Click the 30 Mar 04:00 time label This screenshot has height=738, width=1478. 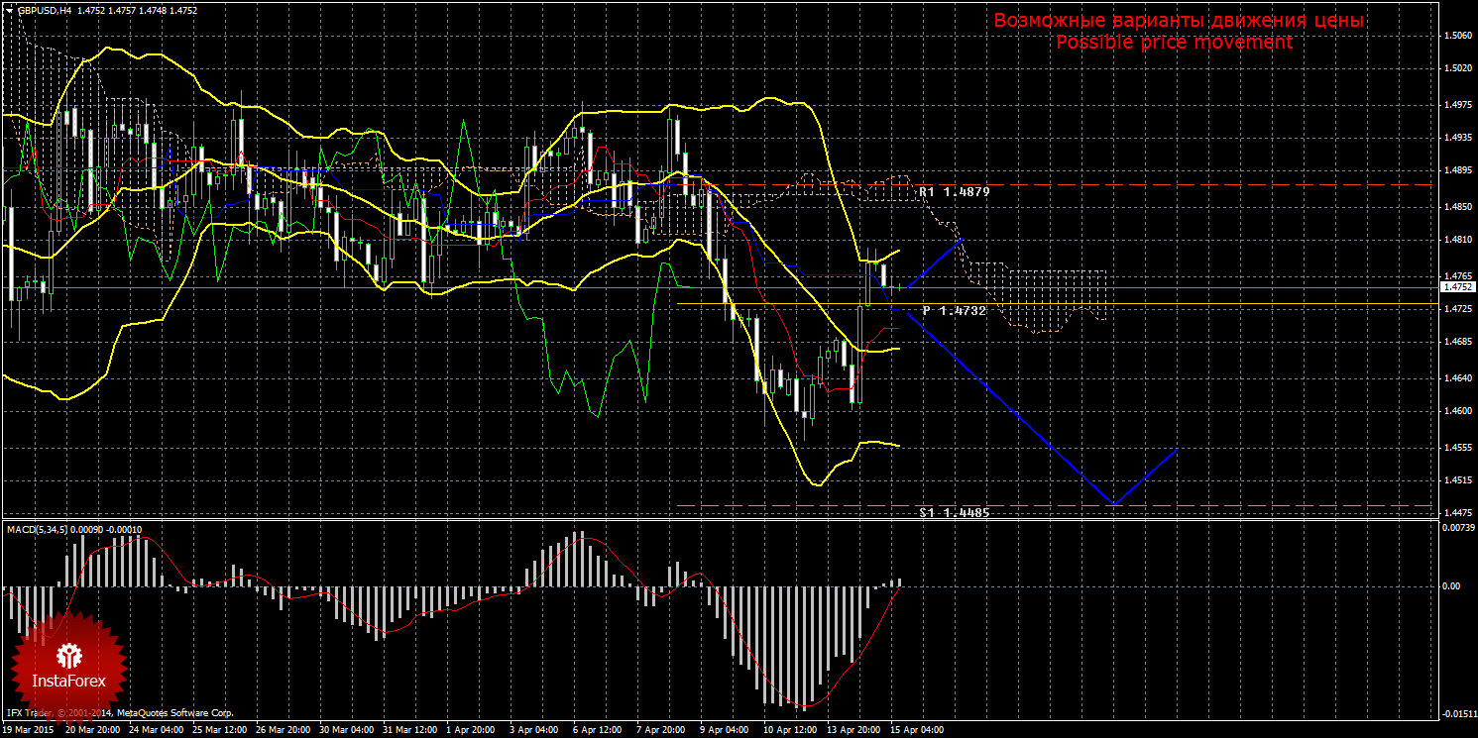coord(346,730)
